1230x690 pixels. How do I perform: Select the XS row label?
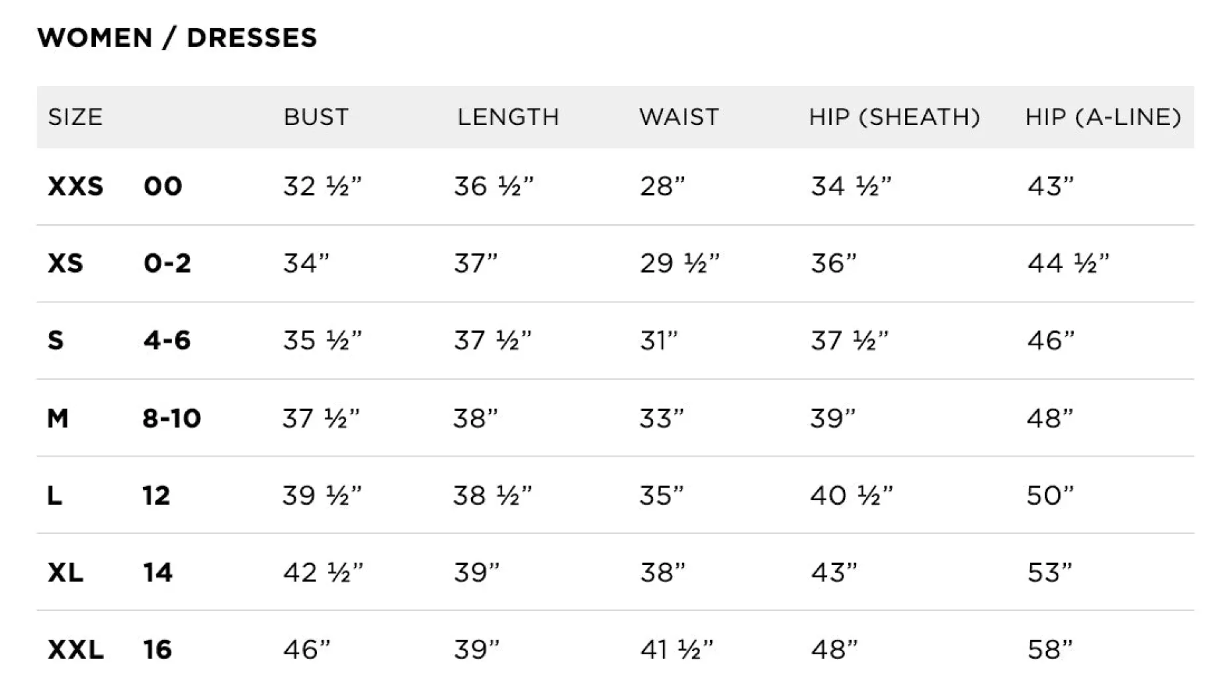(66, 263)
